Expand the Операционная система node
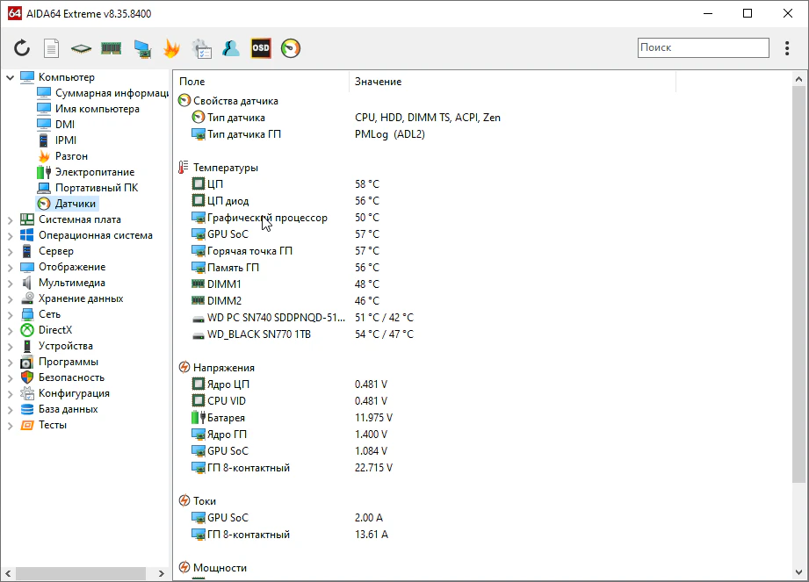 point(10,236)
